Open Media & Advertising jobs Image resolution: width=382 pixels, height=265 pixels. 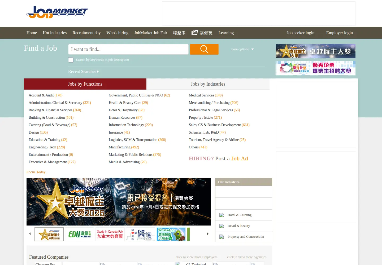128,162
